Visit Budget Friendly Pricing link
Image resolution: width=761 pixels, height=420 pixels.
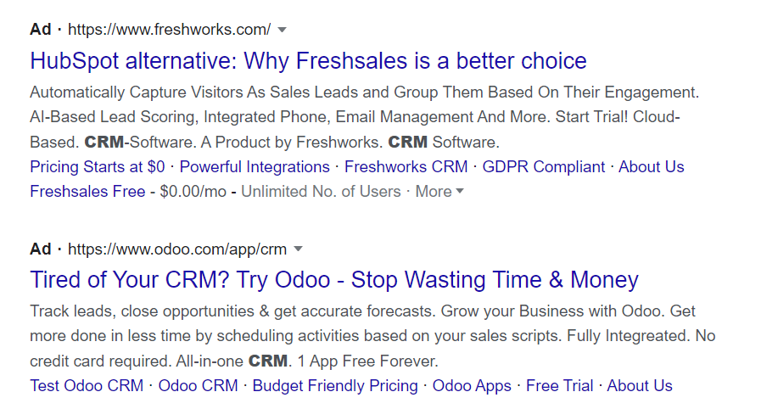coord(335,386)
